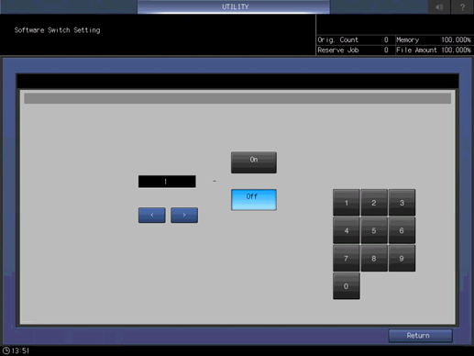Turn the software switch On
The height and width of the screenshot is (356, 474).
tap(254, 162)
